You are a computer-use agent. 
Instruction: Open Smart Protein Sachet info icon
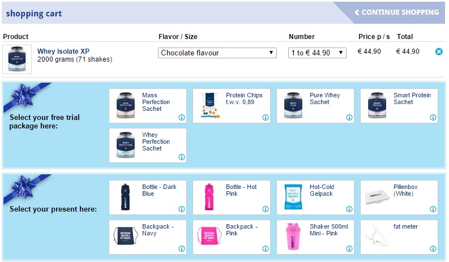tap(433, 118)
